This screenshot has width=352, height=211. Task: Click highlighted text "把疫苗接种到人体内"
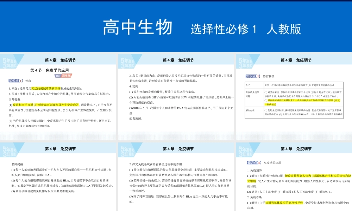point(298,176)
